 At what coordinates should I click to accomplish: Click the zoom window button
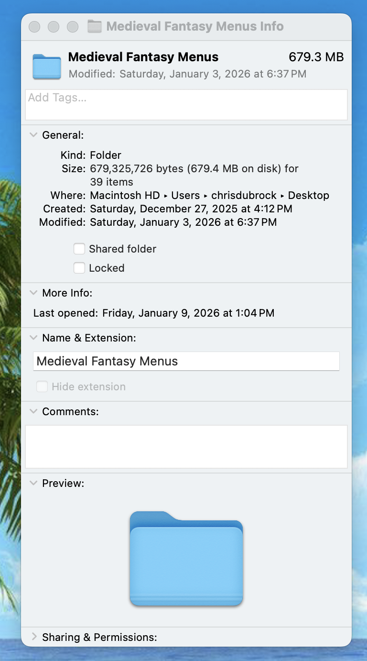click(x=73, y=27)
